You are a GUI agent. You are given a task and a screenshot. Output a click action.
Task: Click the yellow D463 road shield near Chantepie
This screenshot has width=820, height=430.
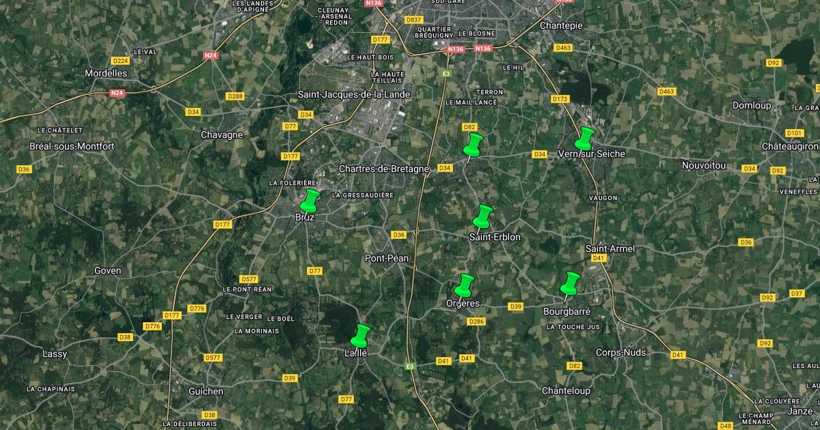(x=563, y=48)
